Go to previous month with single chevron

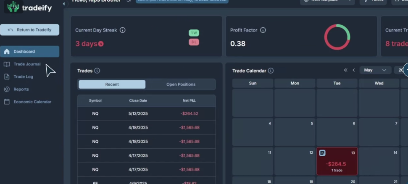pyautogui.click(x=354, y=70)
